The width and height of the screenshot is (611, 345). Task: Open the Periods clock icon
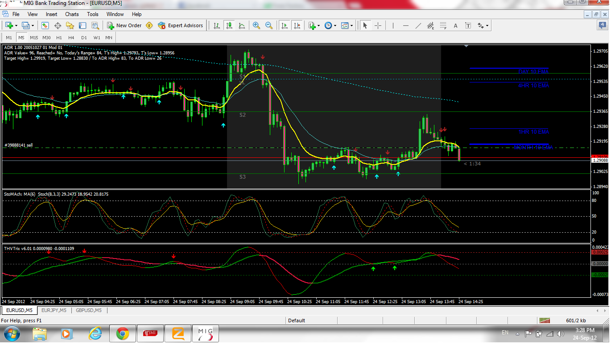point(328,25)
